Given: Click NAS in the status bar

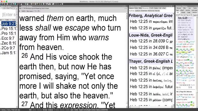Looking at the screenshot, I should coord(30,110).
